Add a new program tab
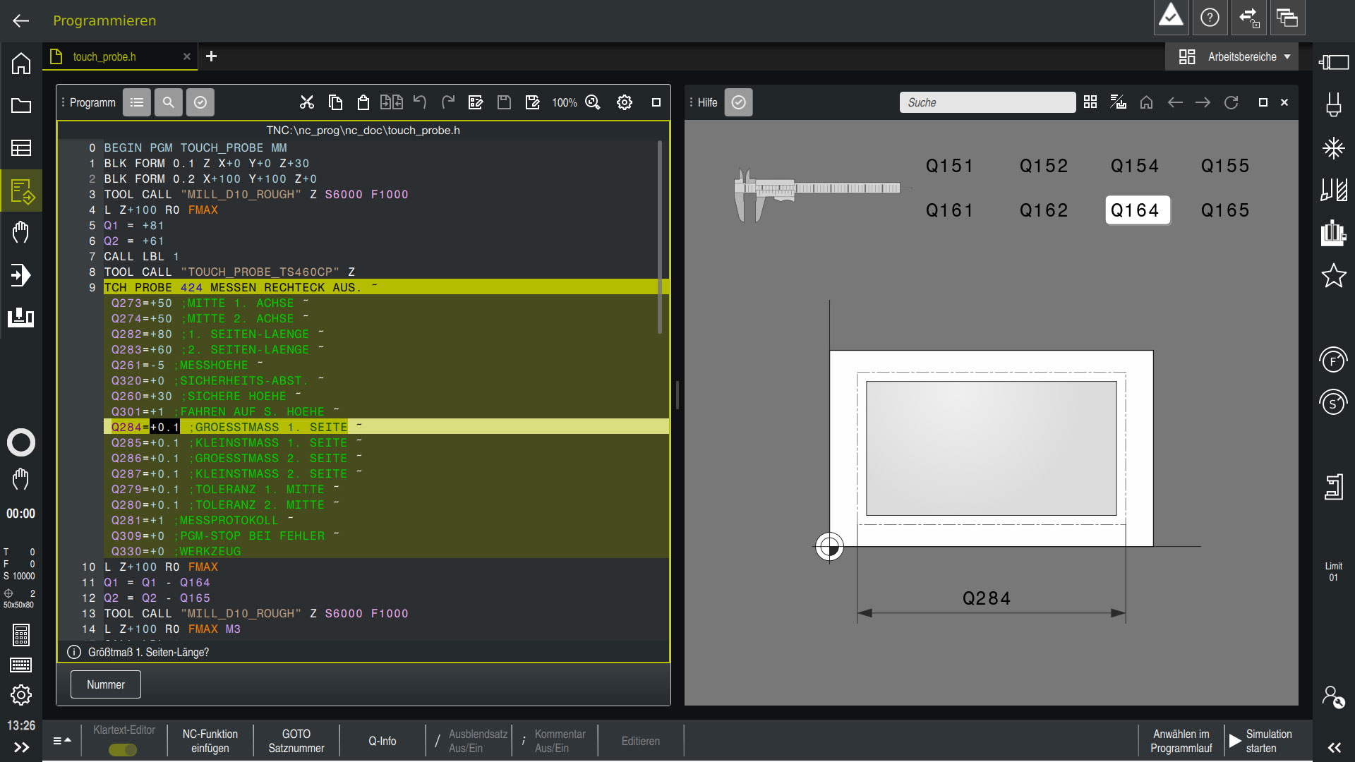1355x762 pixels. [x=211, y=56]
